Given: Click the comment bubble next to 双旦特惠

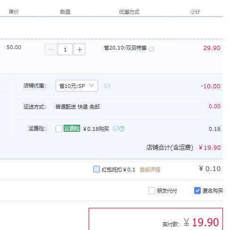Looking at the screenshot, I should coord(152,49).
